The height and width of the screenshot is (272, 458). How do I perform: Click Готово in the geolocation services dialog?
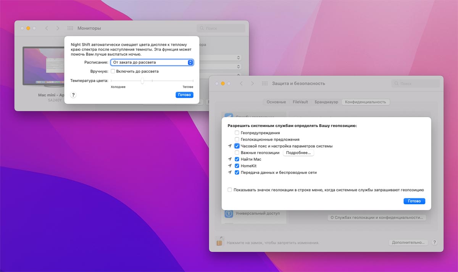(414, 201)
